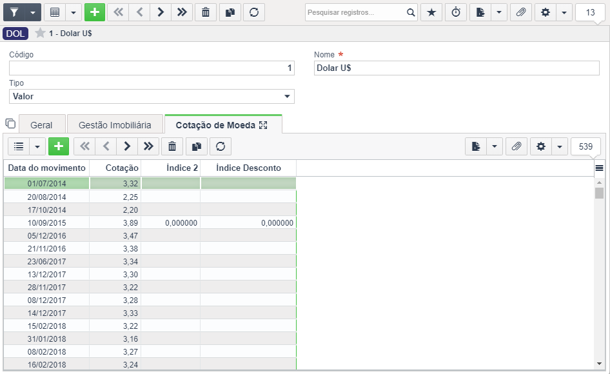Expand Cotação de Moeda tab with fullscreen icon
This screenshot has height=374, width=610.
pyautogui.click(x=263, y=125)
